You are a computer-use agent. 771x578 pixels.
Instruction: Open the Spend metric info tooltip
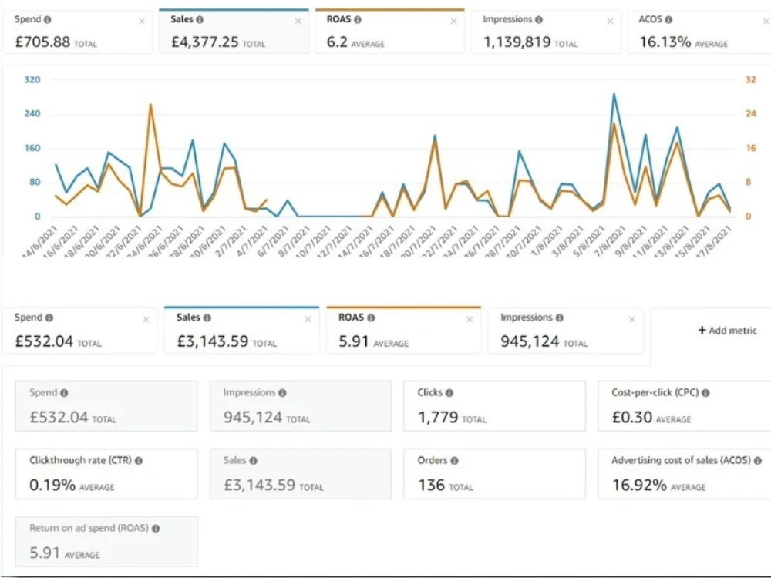tap(49, 18)
